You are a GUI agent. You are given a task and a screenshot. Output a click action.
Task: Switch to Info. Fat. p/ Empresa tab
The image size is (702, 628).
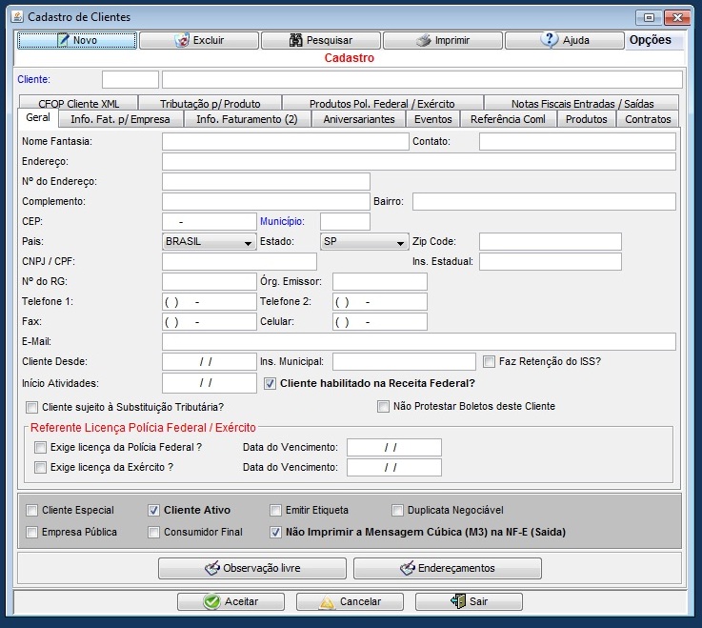pos(120,119)
